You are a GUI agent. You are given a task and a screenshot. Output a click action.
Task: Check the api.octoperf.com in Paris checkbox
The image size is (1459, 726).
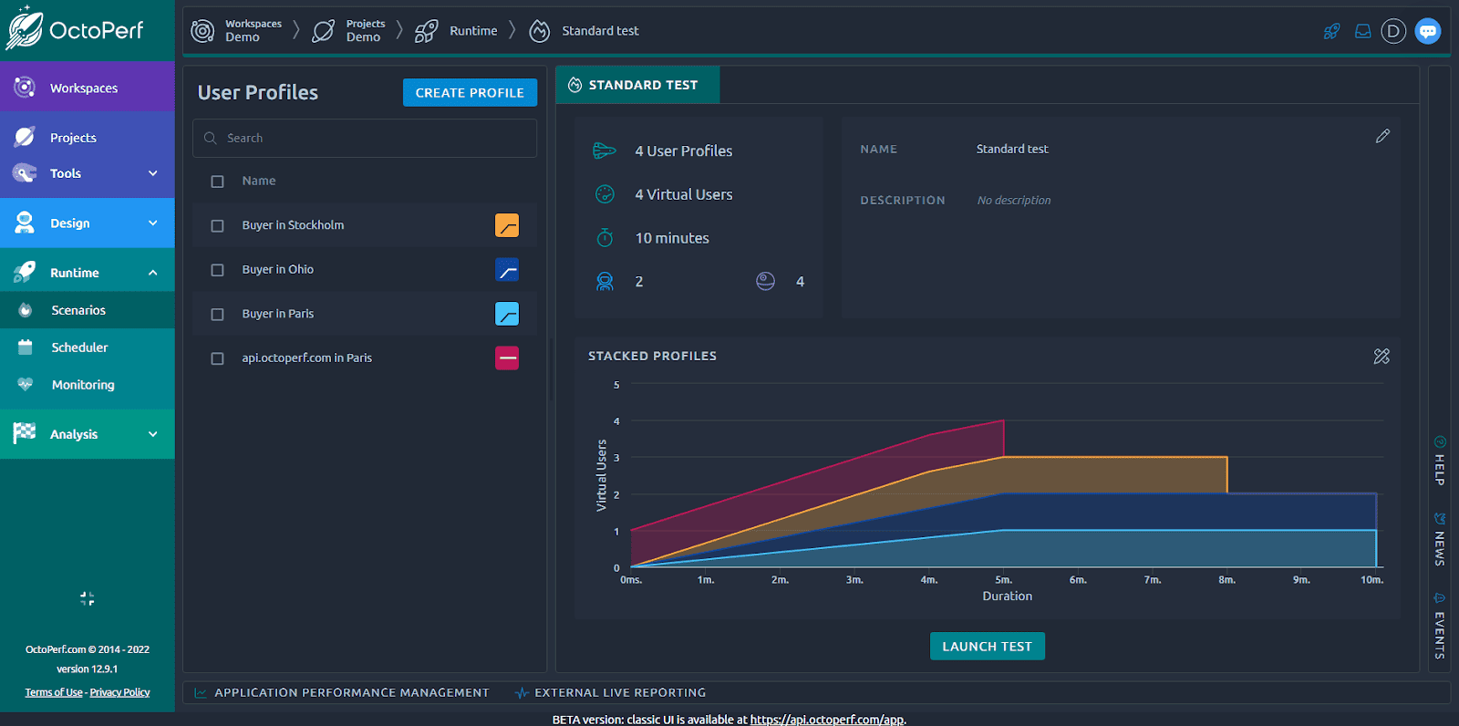tap(217, 358)
